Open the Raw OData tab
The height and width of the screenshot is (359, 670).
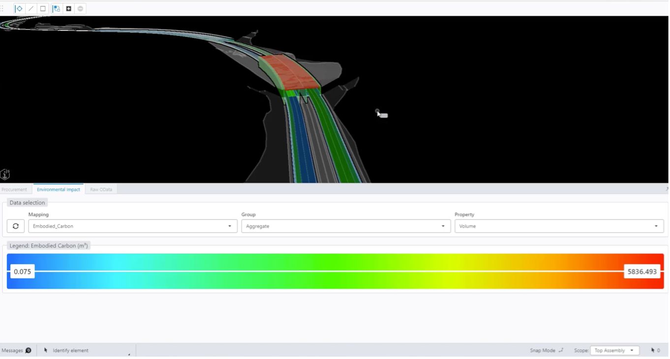[x=100, y=189]
